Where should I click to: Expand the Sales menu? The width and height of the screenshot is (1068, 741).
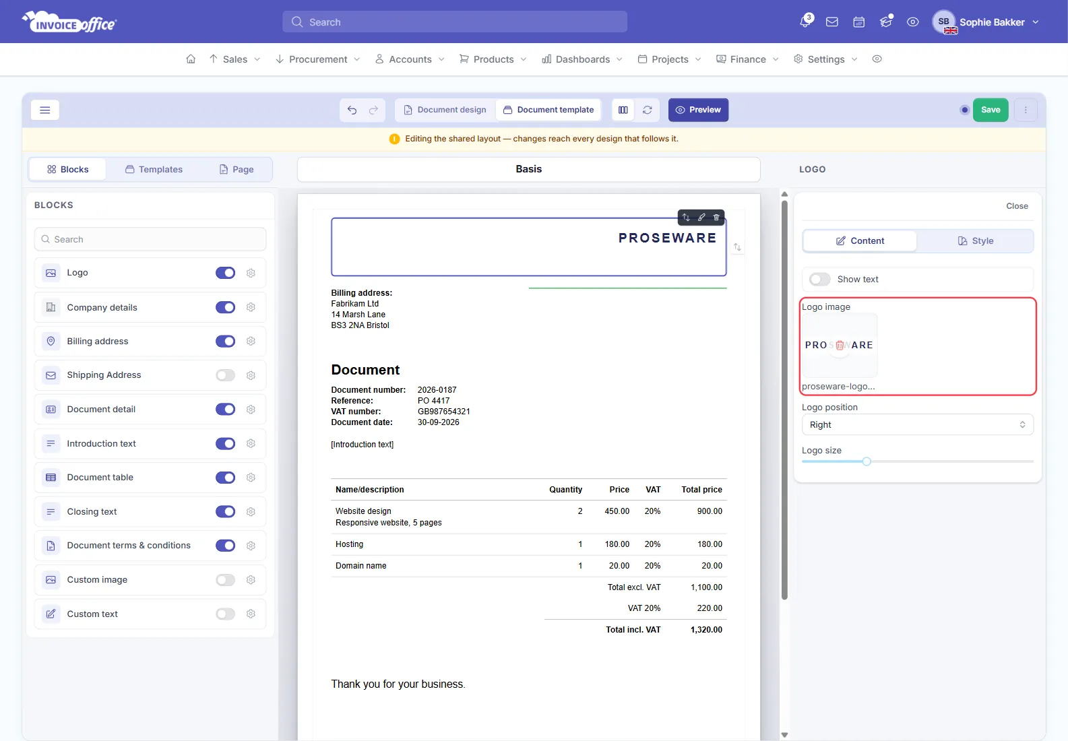(x=234, y=59)
